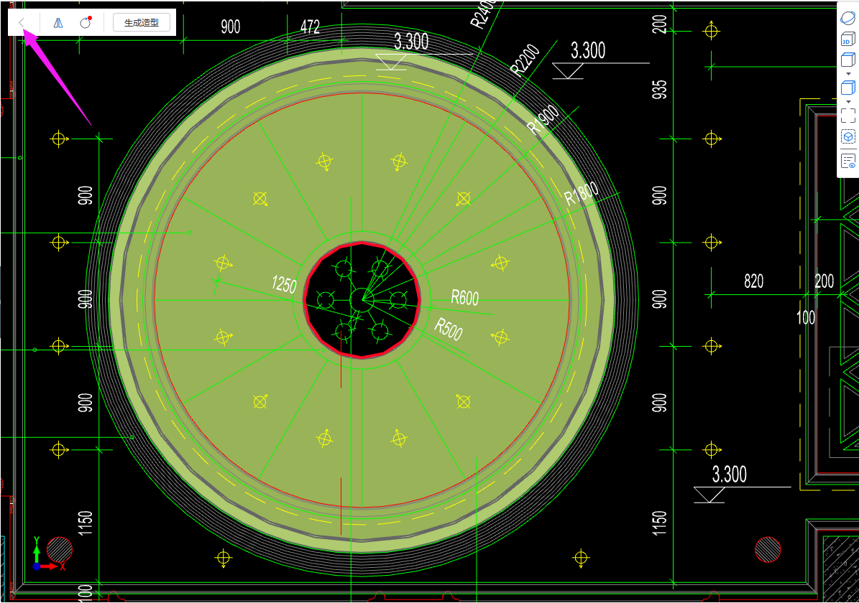Select the empty dashed-rectangle frame icon
This screenshot has height=603, width=859.
tap(848, 116)
